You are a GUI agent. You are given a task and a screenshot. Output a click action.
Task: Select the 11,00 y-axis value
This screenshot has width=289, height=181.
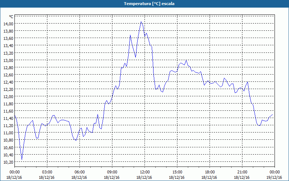pos(8,133)
